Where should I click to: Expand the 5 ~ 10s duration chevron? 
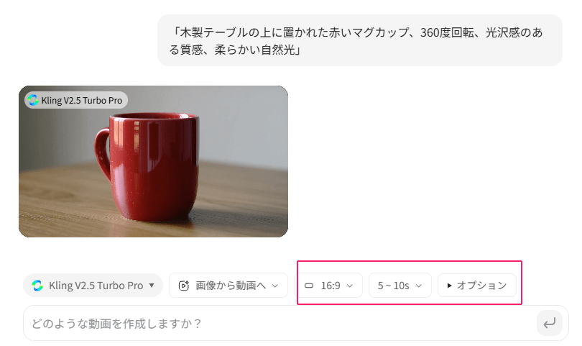419,286
